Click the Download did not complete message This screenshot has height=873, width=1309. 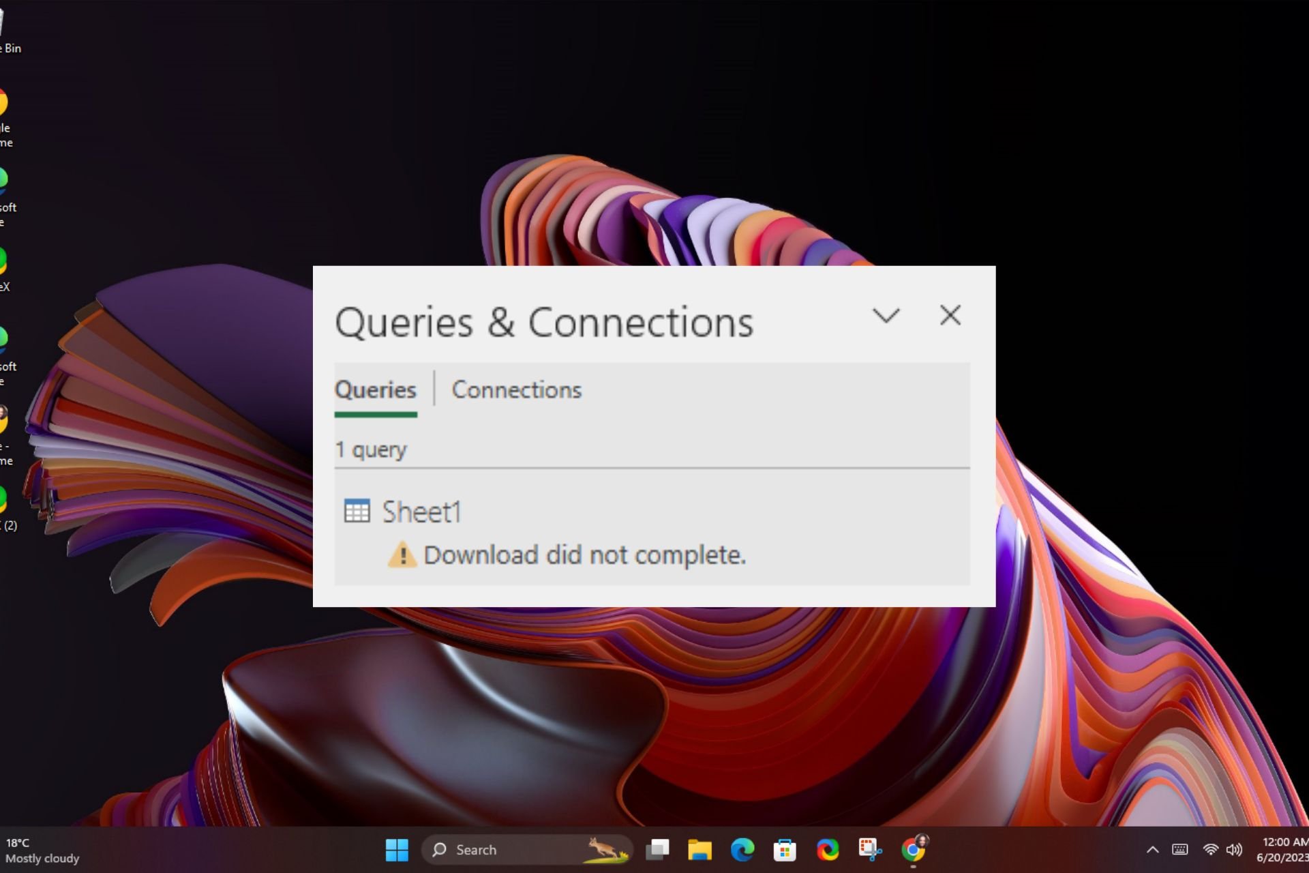pos(584,555)
